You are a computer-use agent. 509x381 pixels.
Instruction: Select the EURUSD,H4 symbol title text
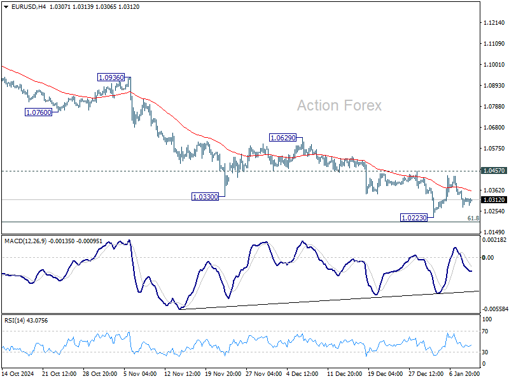29,7
